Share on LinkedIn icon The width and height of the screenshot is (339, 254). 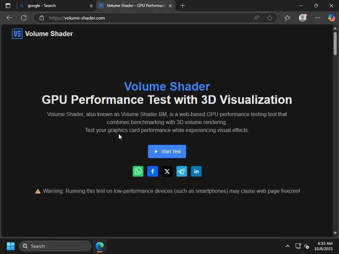click(x=196, y=171)
